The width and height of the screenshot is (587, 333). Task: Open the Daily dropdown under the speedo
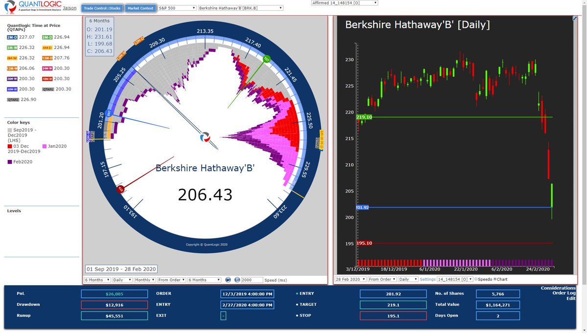(122, 280)
